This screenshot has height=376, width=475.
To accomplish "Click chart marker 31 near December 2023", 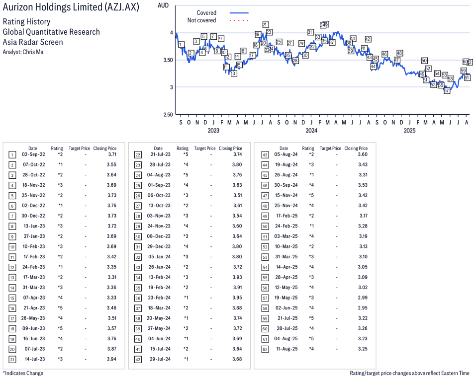I will coord(310,32).
